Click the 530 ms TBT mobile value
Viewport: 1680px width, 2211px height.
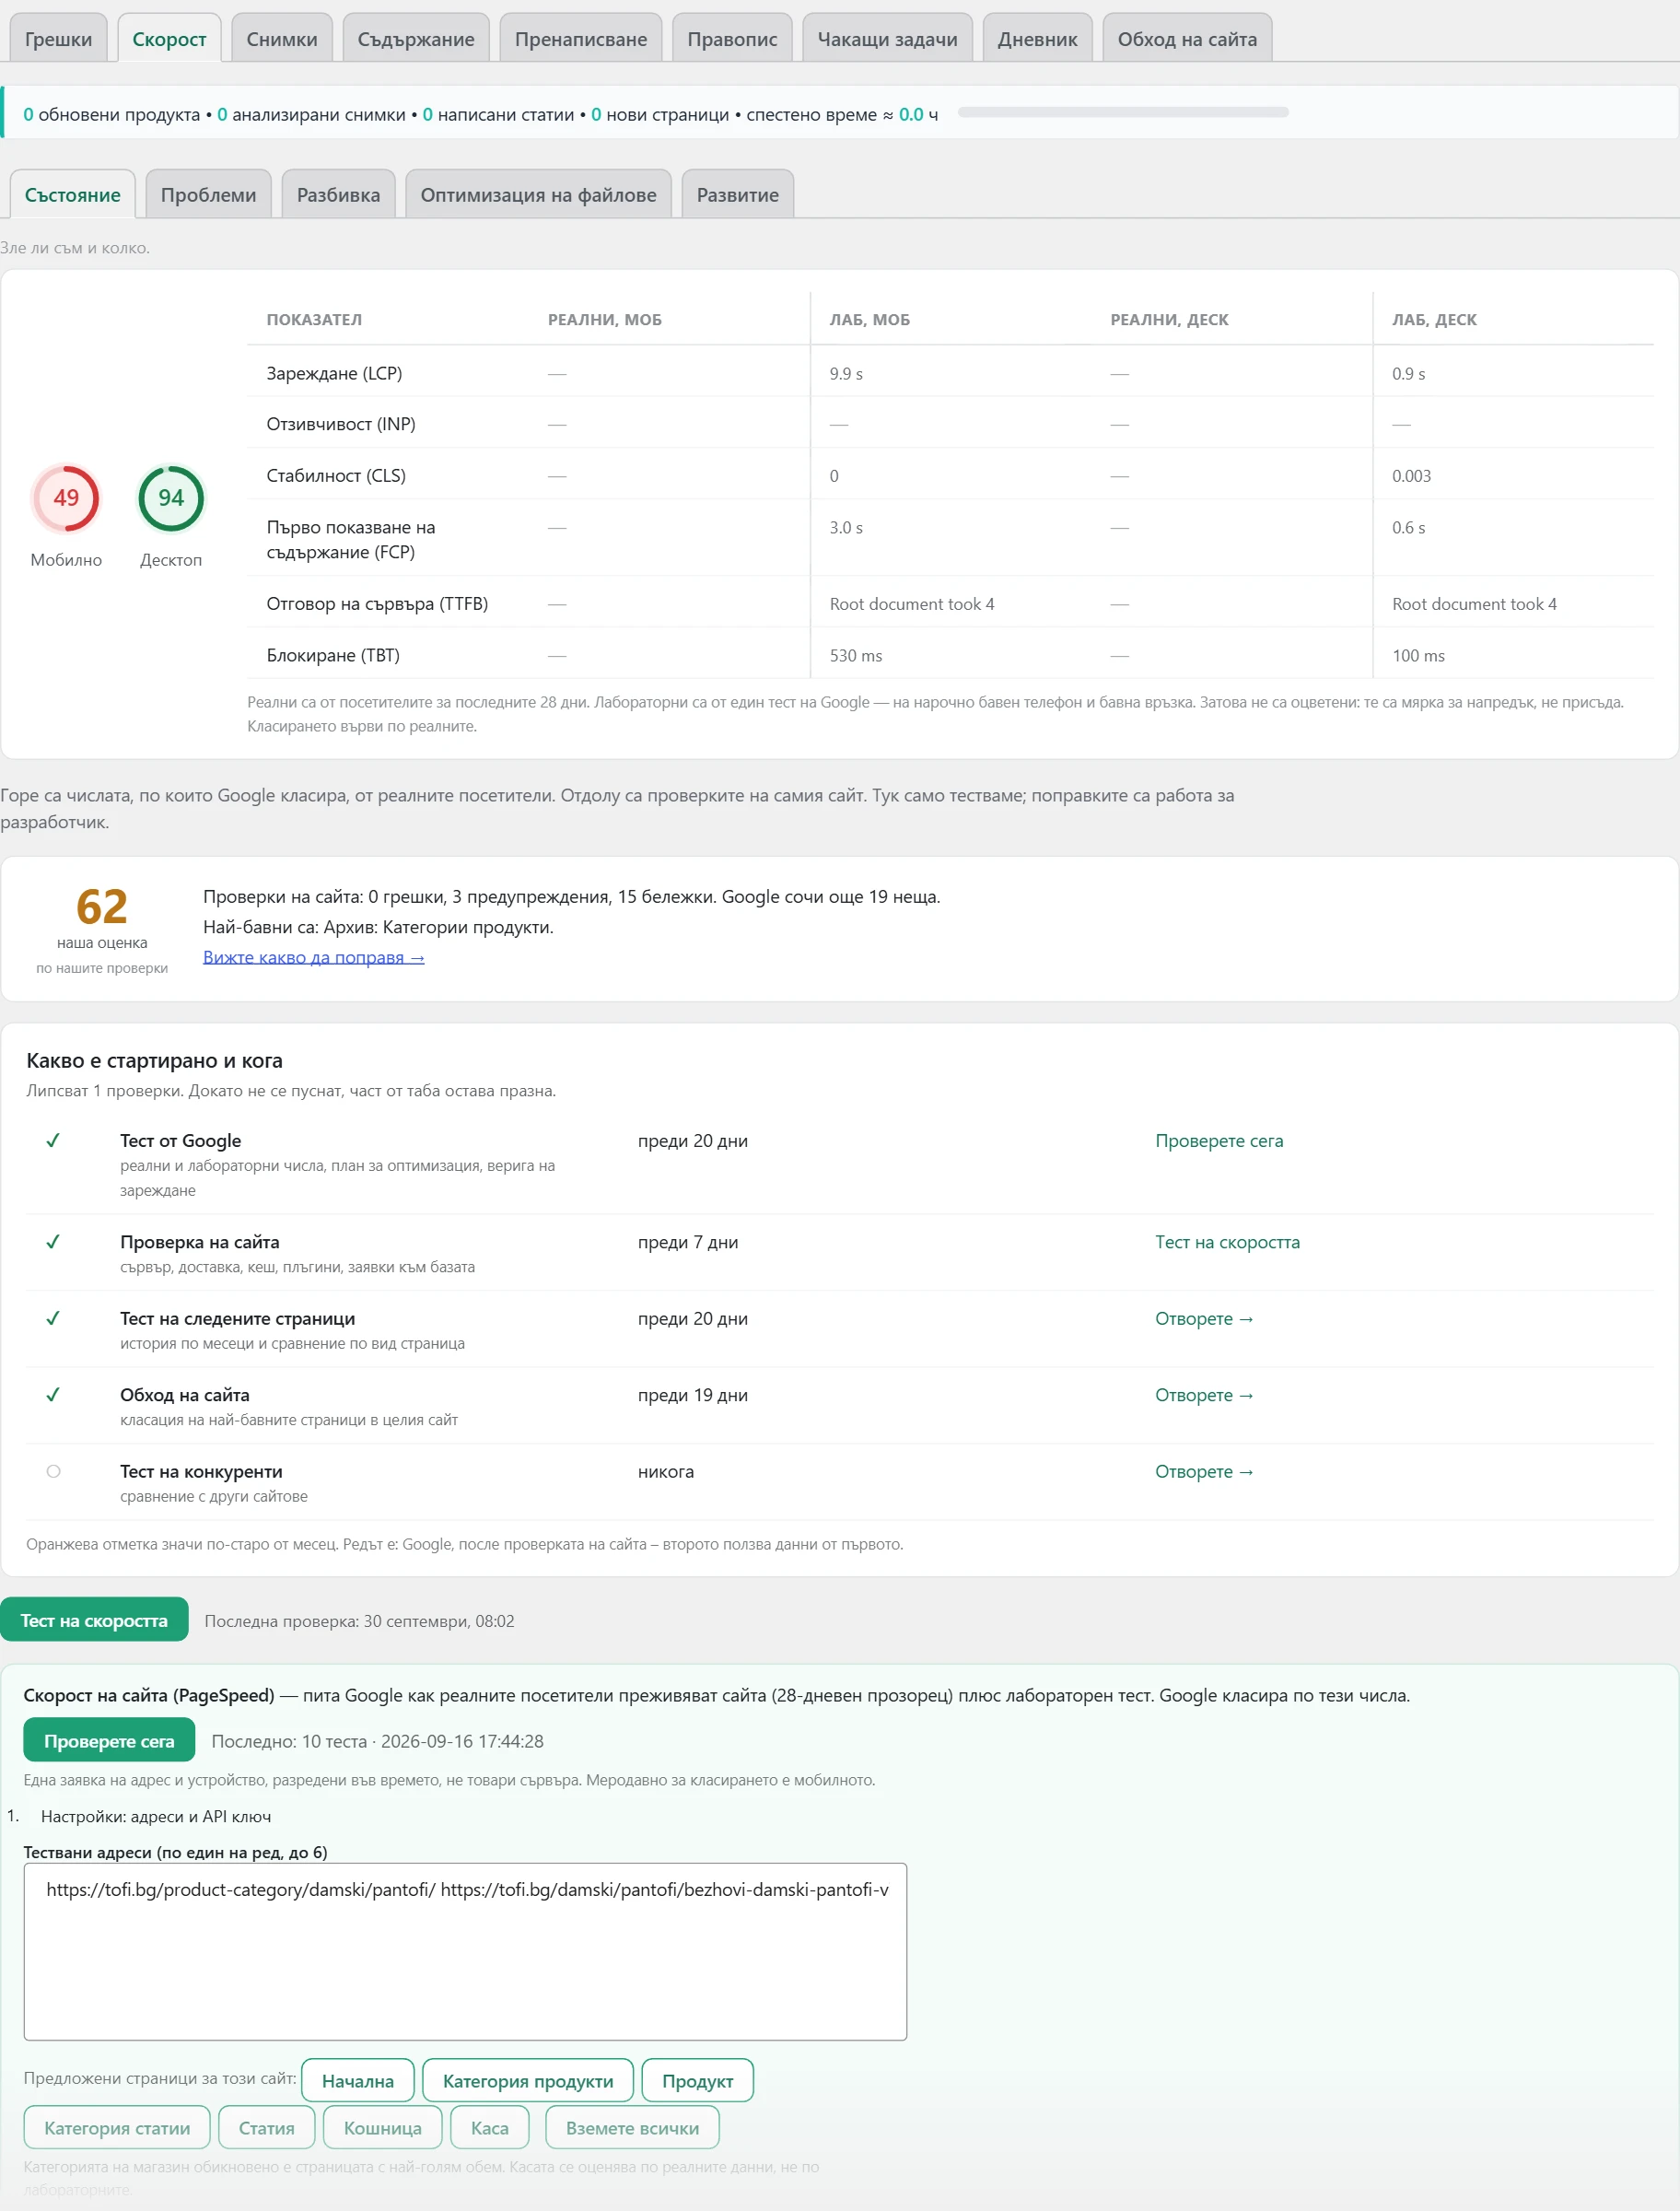[856, 656]
